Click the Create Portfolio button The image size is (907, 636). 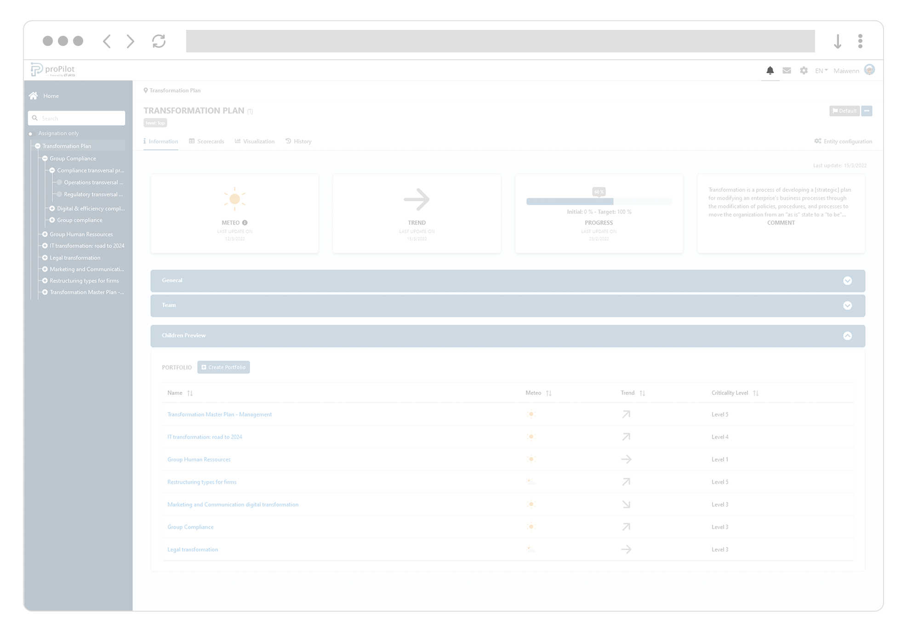223,367
